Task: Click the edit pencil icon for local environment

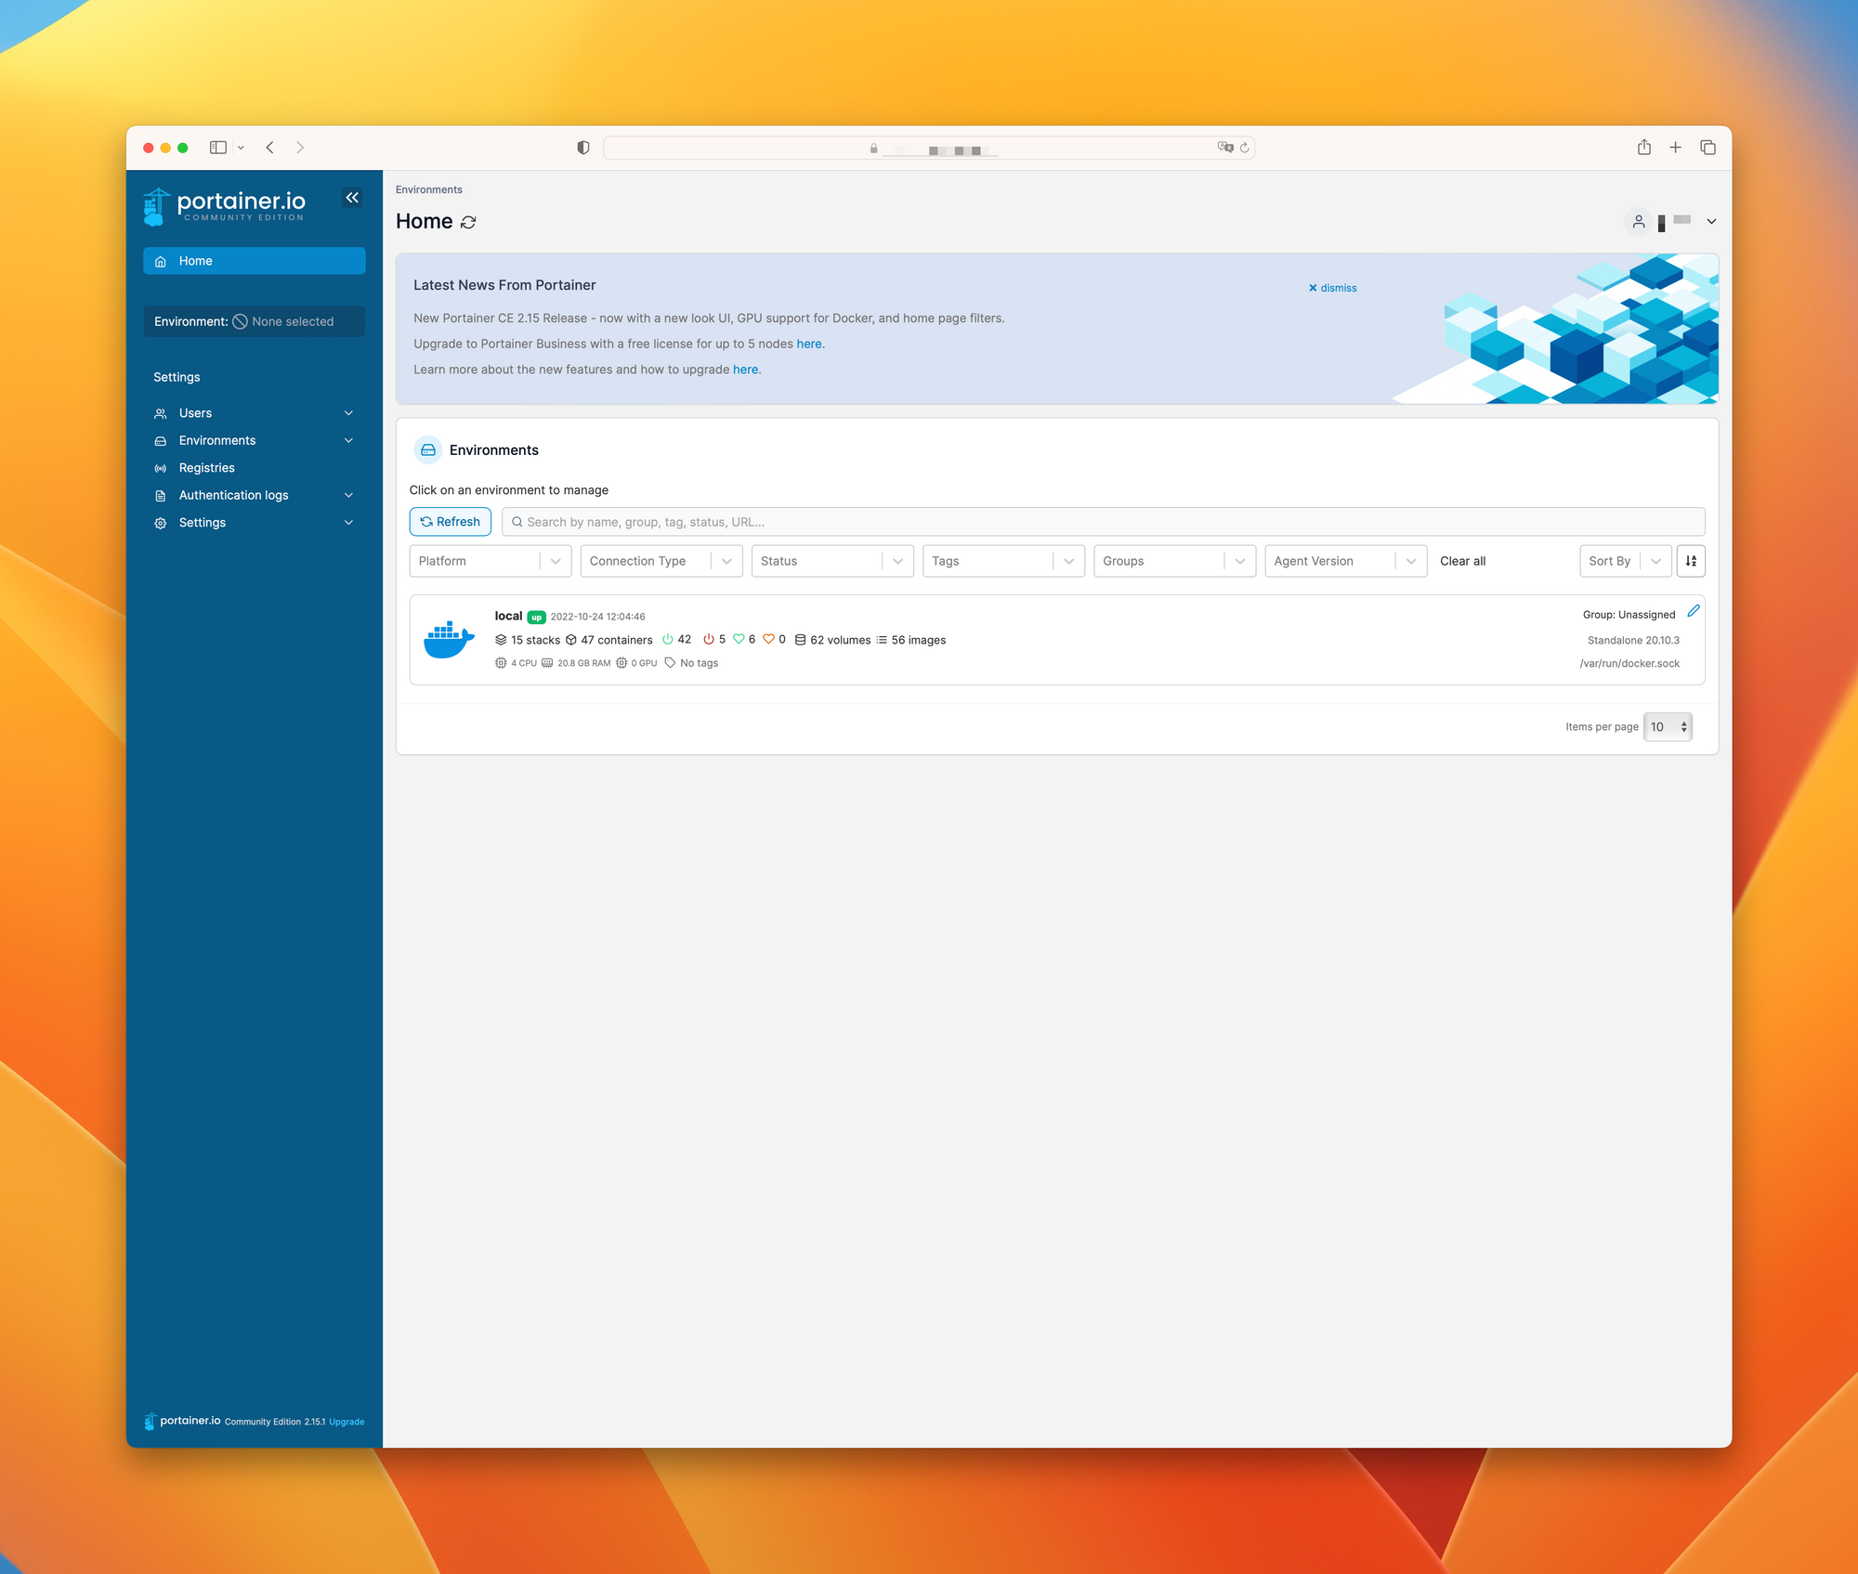Action: coord(1693,611)
